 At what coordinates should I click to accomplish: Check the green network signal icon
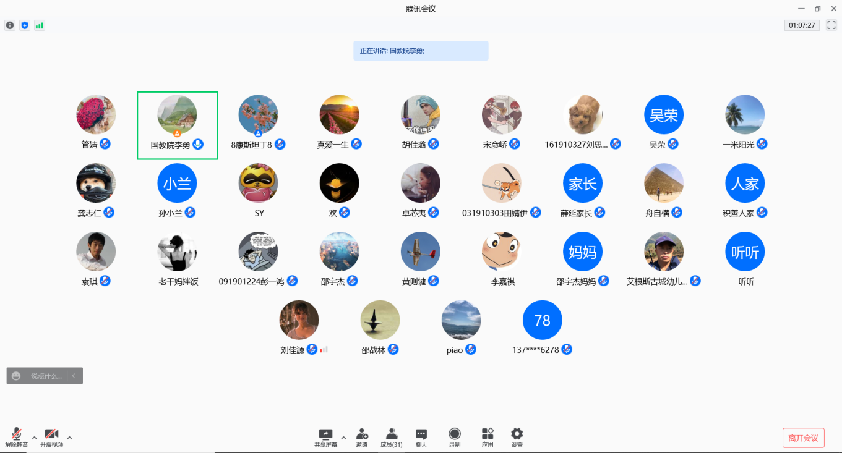click(40, 25)
